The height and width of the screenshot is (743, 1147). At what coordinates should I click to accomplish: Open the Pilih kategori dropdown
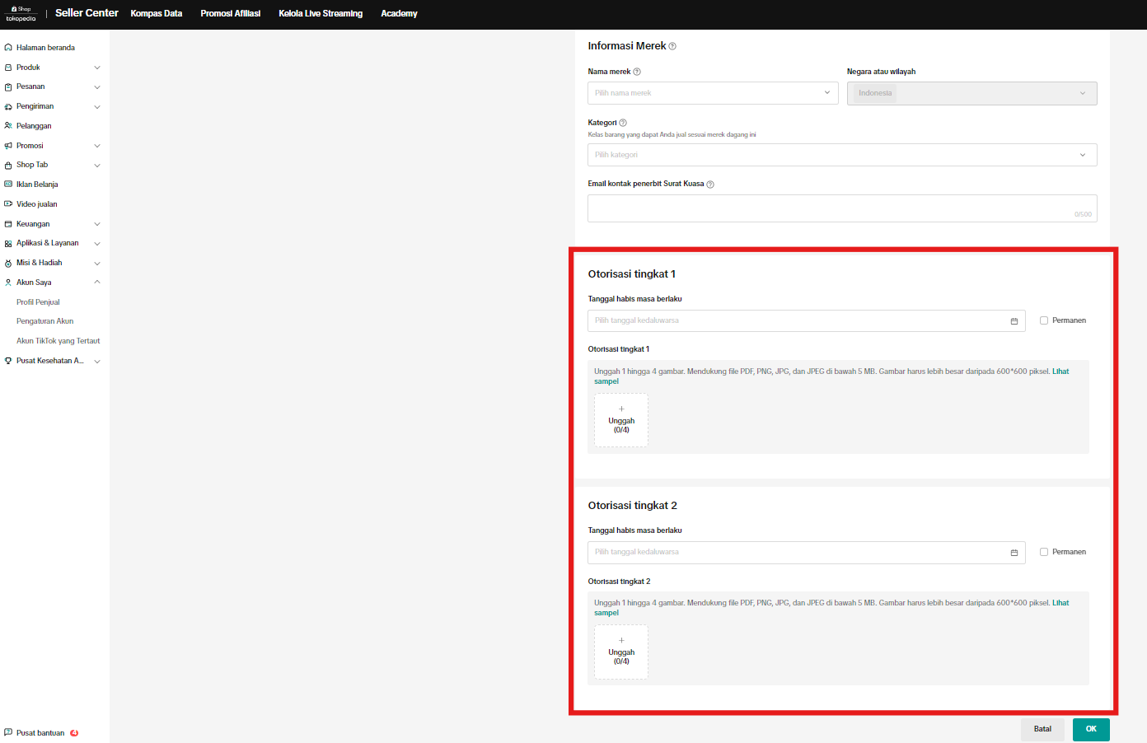[841, 155]
